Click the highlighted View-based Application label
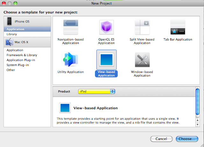 point(106,74)
